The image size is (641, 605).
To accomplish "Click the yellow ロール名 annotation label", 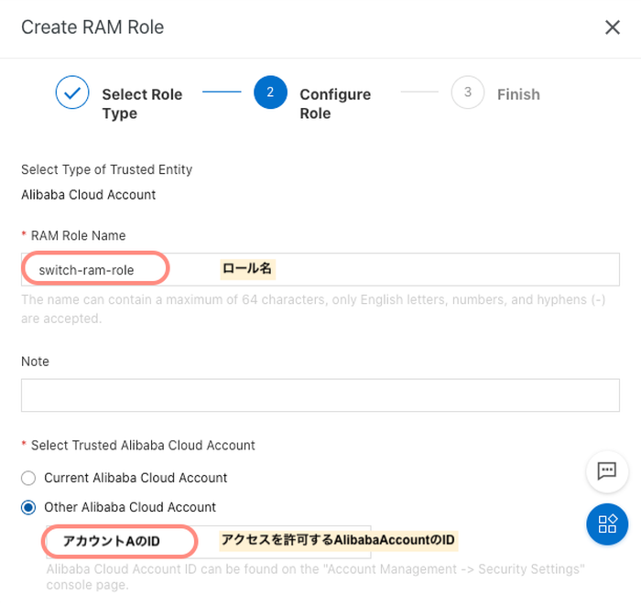I will pos(248,269).
